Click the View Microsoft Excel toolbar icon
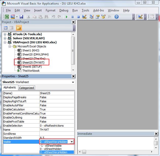Viewport: 160px width, 156px height. pos(7,17)
